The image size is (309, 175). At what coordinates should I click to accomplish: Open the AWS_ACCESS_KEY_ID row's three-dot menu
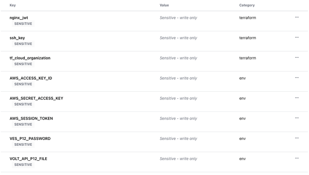pos(297,78)
